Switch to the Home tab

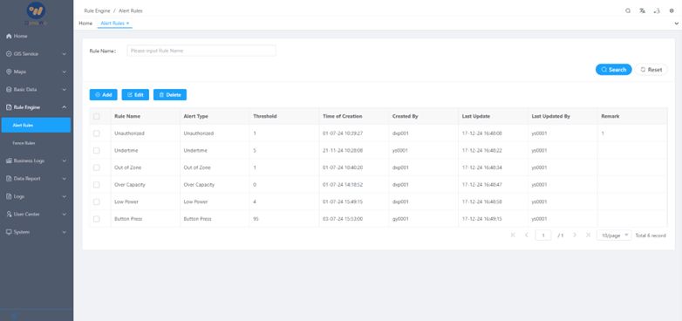tap(85, 23)
